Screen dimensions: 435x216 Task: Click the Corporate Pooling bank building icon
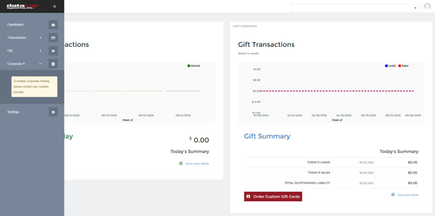53,64
